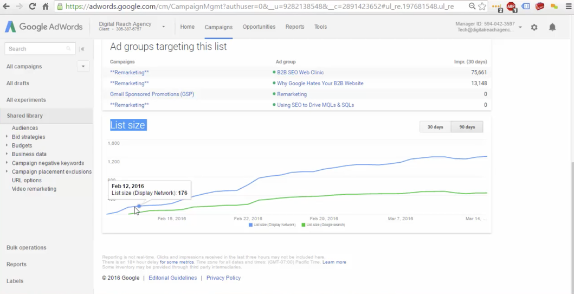Collapse the sidebar with the double-chevron icon
This screenshot has width=574, height=294.
pos(82,49)
